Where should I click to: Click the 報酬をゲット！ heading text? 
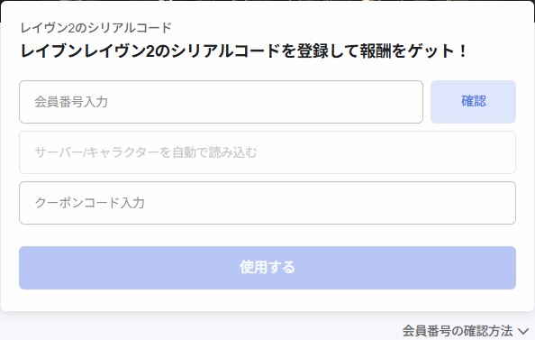(x=413, y=51)
